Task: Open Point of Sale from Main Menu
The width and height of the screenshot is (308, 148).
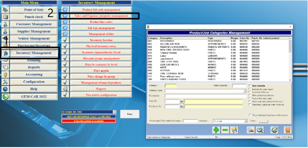Action: click(x=34, y=10)
